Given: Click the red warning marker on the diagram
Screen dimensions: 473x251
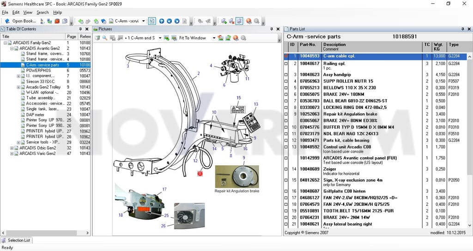Looking at the screenshot, I should coord(200,173).
